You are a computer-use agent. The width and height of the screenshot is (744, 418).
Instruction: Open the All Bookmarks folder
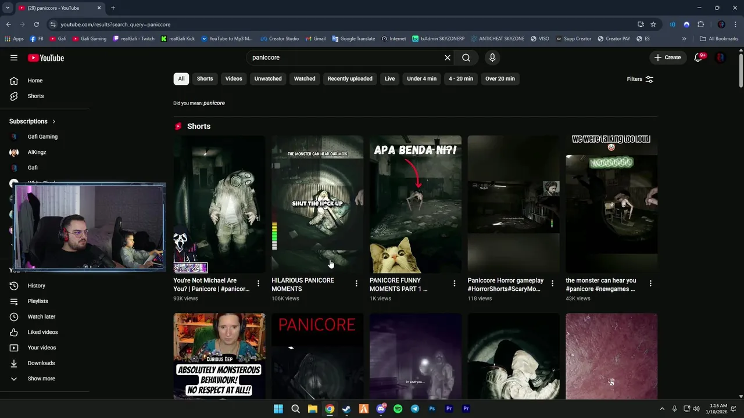pyautogui.click(x=719, y=39)
